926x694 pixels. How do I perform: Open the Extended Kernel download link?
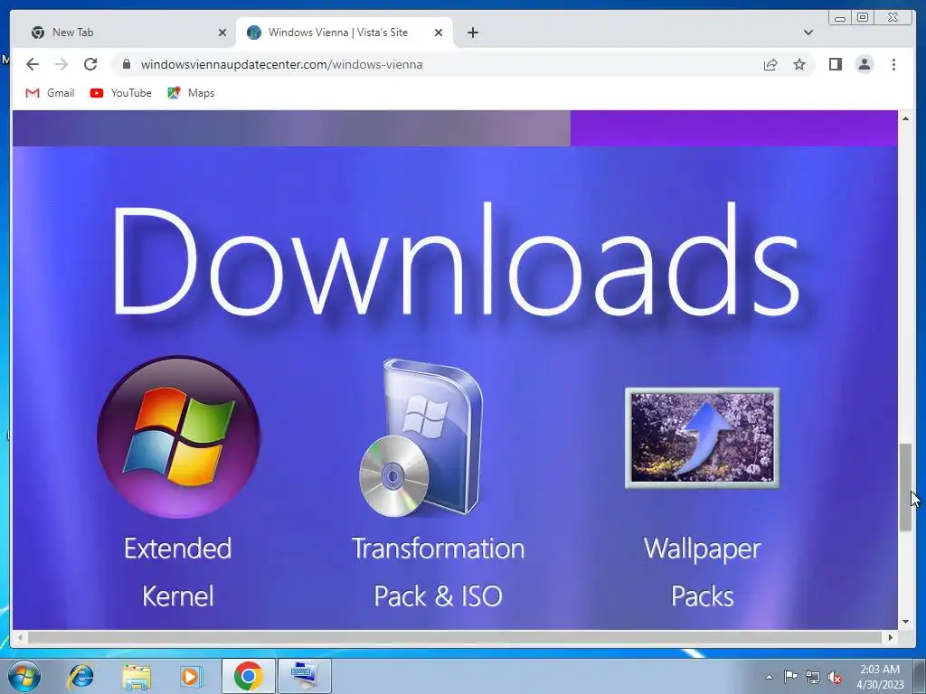point(178,572)
